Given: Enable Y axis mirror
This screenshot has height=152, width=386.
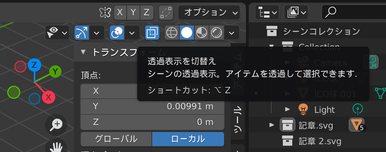Looking at the screenshot, I should point(133,13).
